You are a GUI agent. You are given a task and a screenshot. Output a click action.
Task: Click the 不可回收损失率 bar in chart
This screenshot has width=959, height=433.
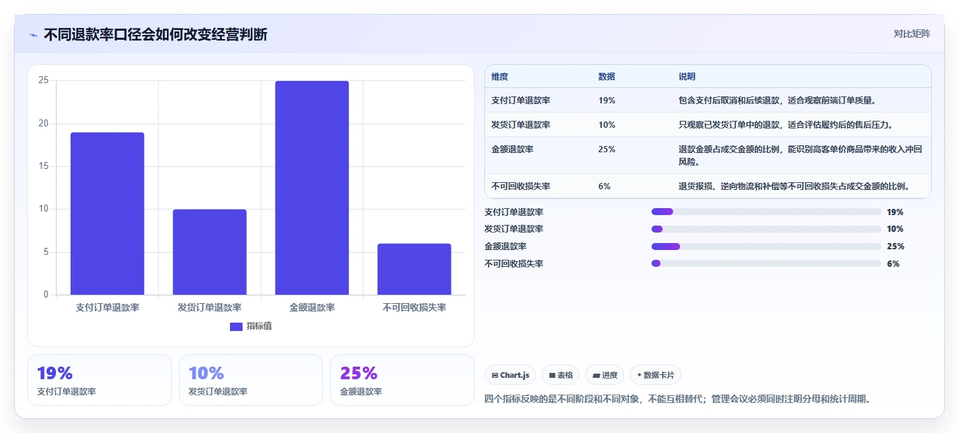(x=414, y=269)
